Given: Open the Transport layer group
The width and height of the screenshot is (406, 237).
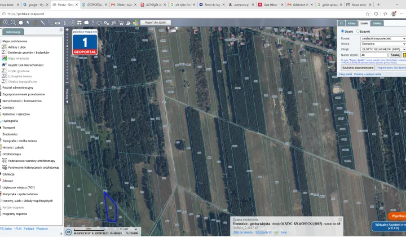Looking at the screenshot, I should point(8,128).
